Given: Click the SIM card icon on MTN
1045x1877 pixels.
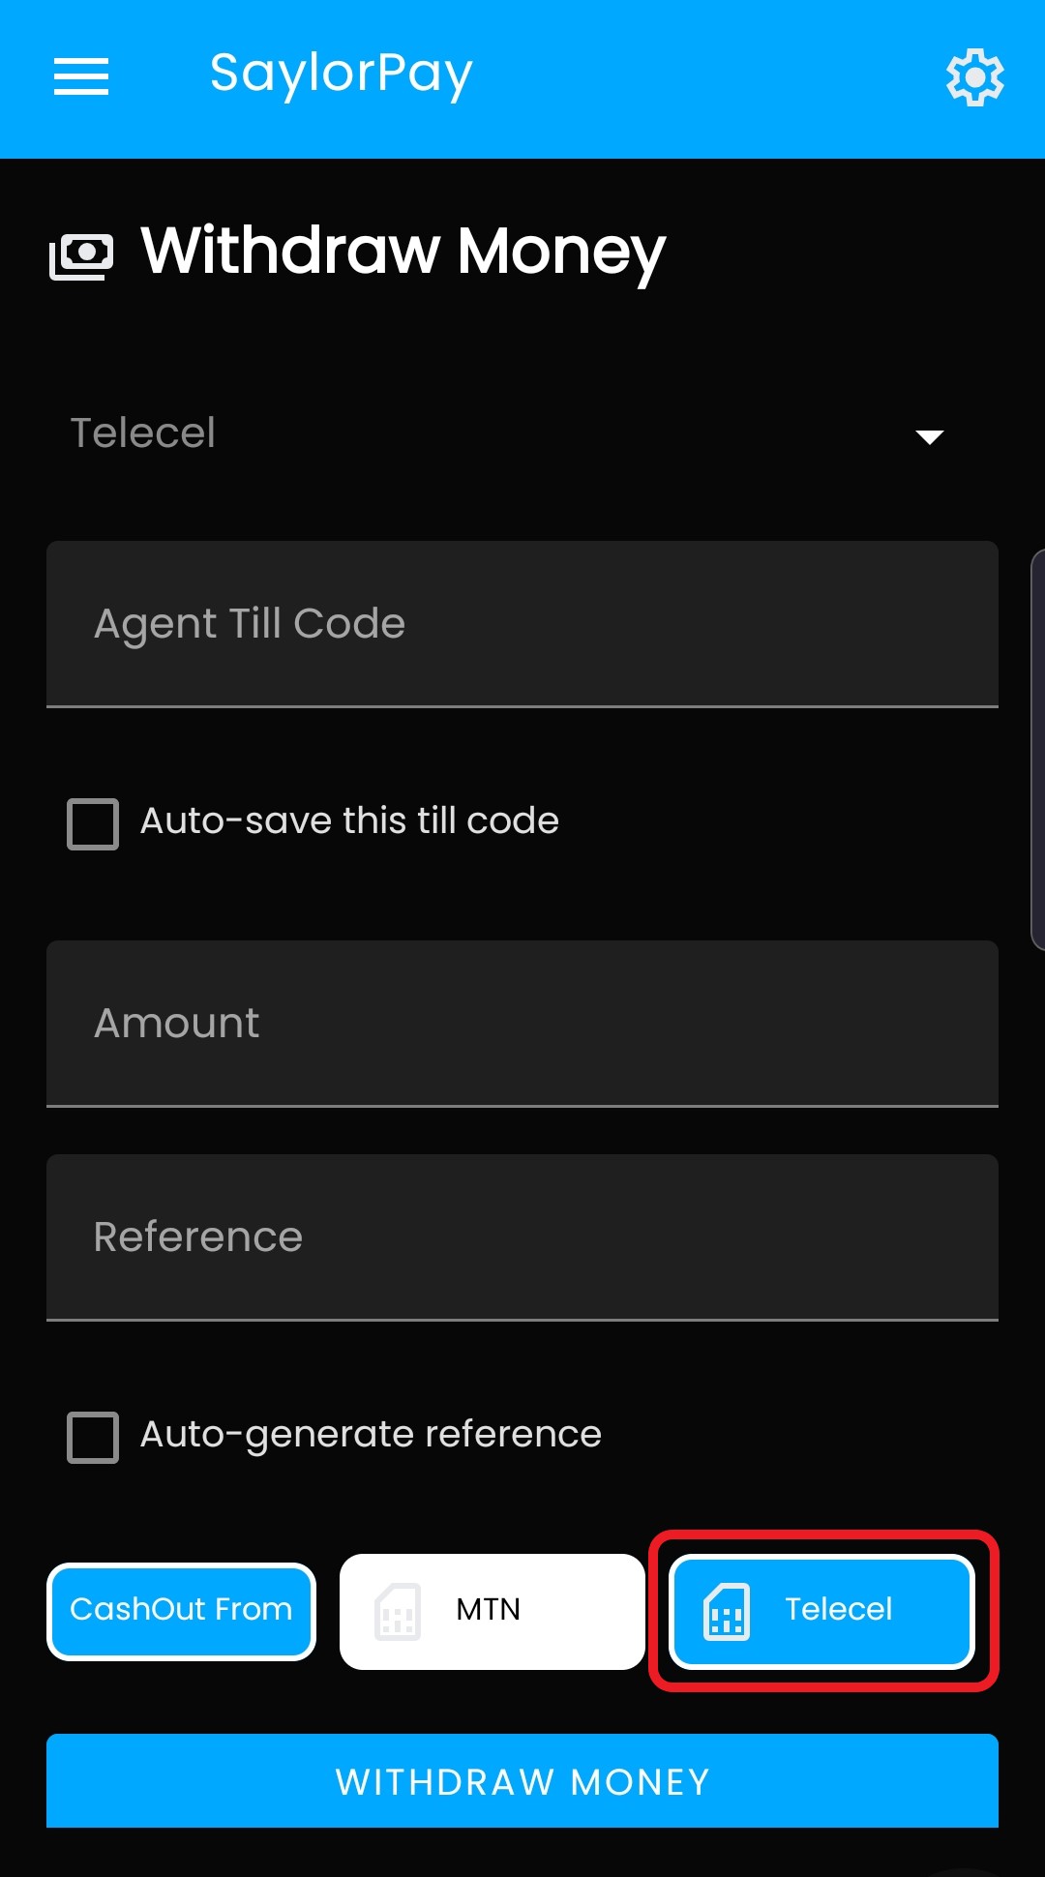Looking at the screenshot, I should pos(398,1611).
